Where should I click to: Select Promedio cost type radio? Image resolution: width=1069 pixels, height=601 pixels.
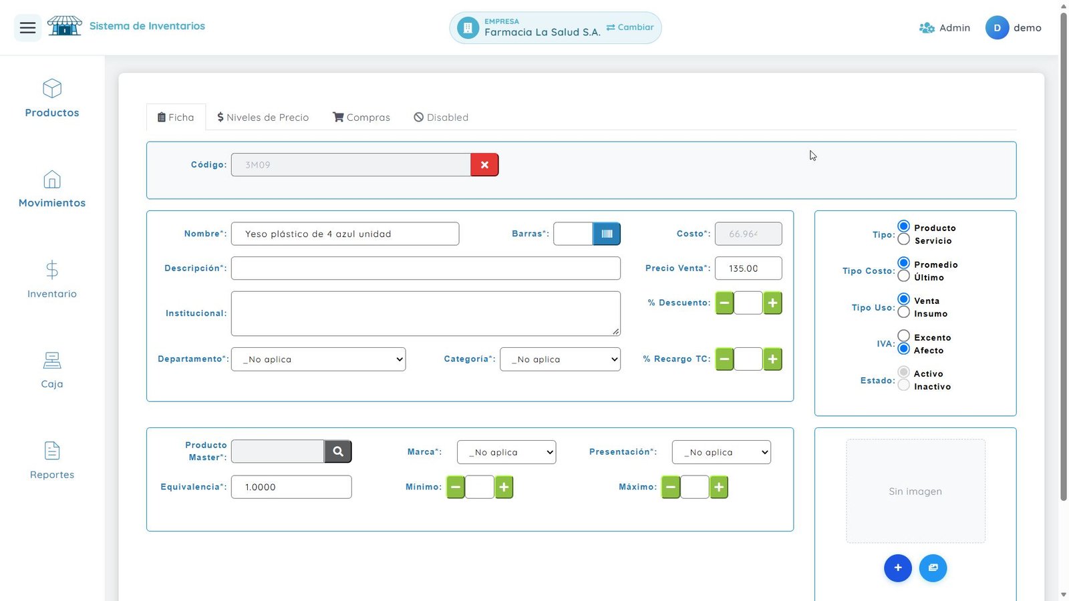[x=904, y=262]
